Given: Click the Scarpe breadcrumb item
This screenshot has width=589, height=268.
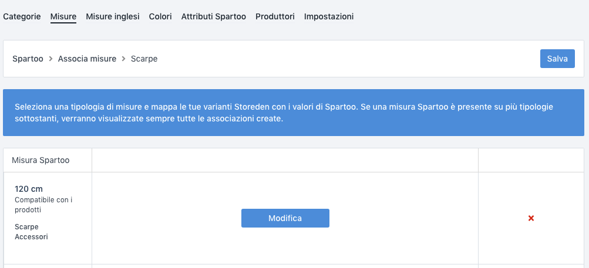Looking at the screenshot, I should point(144,59).
